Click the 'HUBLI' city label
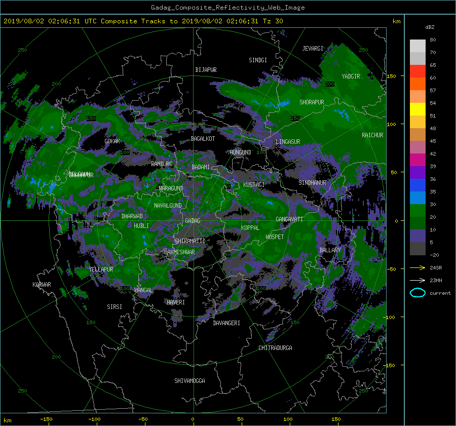Image resolution: width=456 pixels, height=426 pixels. [x=141, y=225]
